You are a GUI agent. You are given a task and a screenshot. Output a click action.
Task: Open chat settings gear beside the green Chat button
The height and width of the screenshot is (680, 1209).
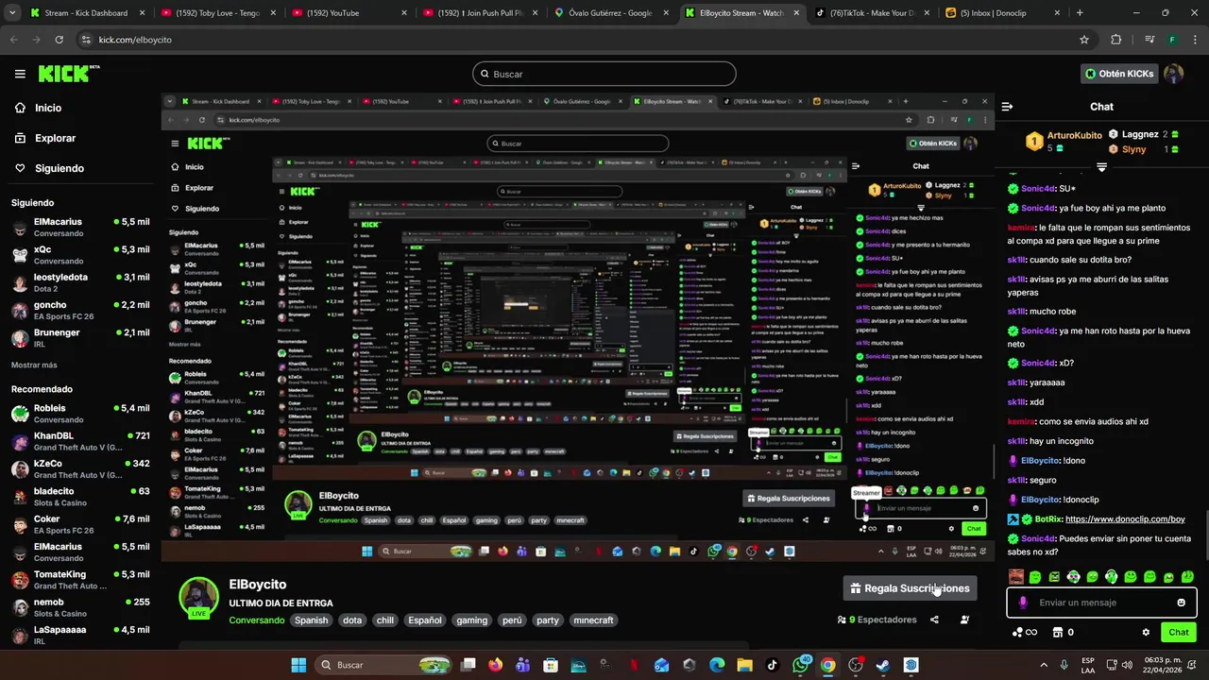[x=1146, y=632]
